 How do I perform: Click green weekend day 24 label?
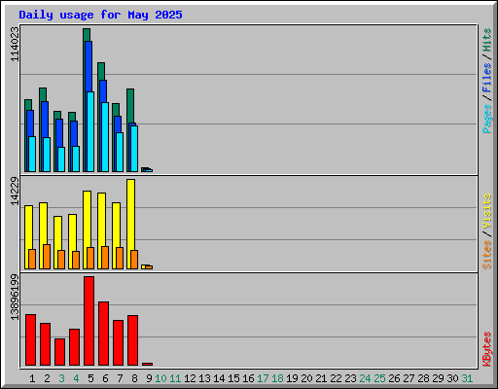pos(365,378)
